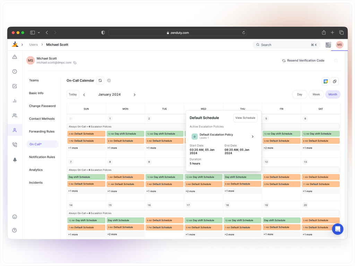
Task: Click View Schedule button in popup
Action: (x=245, y=118)
